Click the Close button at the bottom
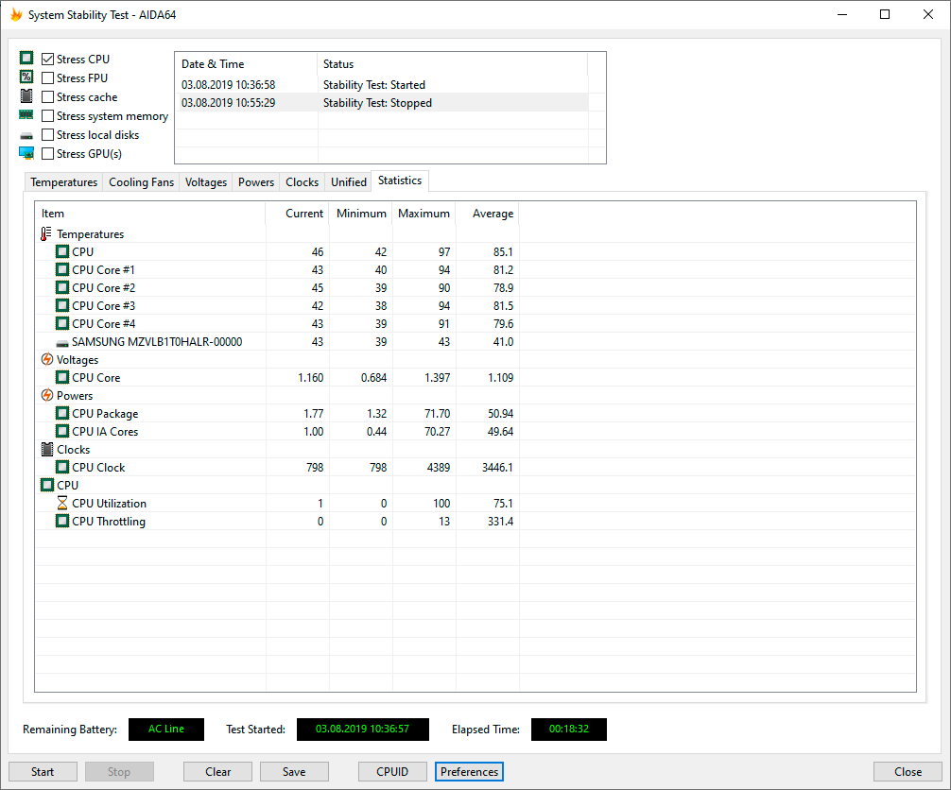 point(908,772)
